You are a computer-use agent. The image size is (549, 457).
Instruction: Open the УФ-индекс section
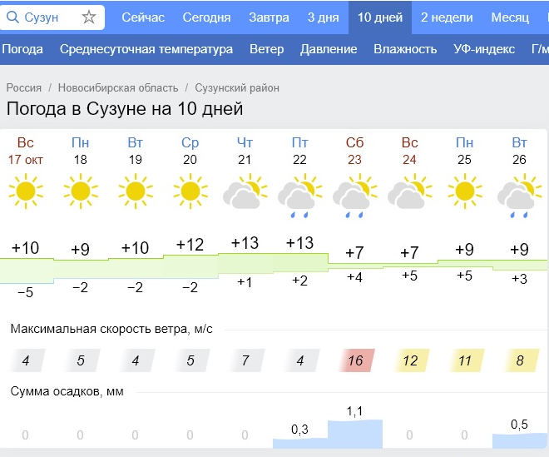(x=484, y=49)
